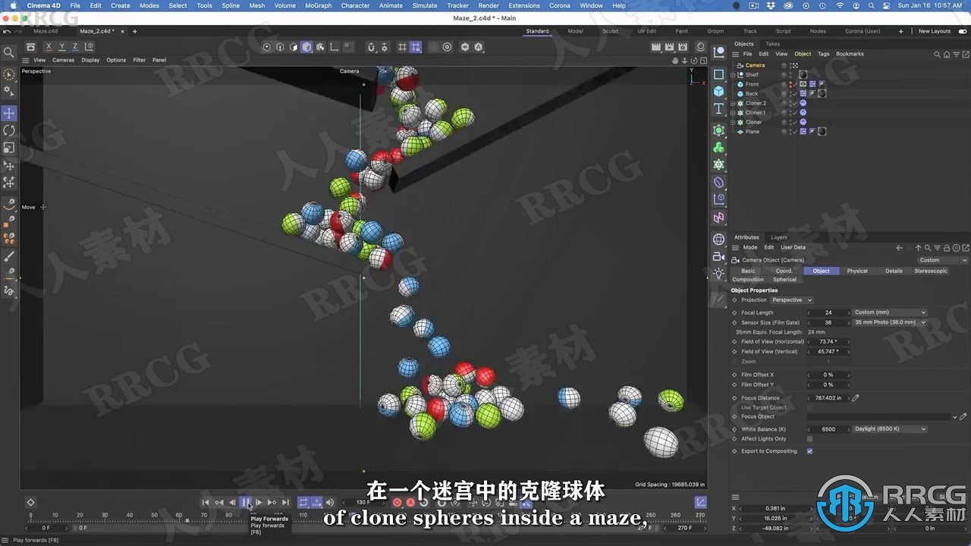Click the White Balance 6500 value field
Image resolution: width=971 pixels, height=546 pixels.
coord(828,429)
